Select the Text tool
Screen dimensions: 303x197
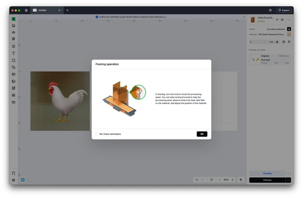14,53
